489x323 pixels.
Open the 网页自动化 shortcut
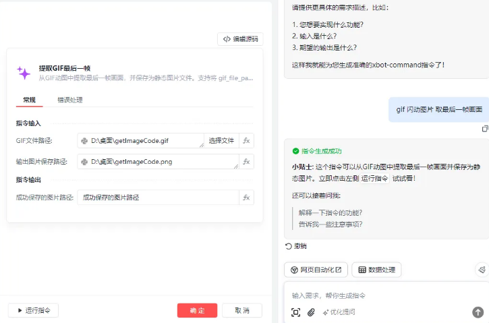316,270
